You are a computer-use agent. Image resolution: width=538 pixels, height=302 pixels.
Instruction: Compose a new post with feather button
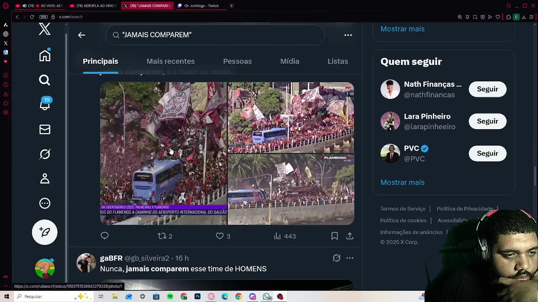(x=45, y=232)
